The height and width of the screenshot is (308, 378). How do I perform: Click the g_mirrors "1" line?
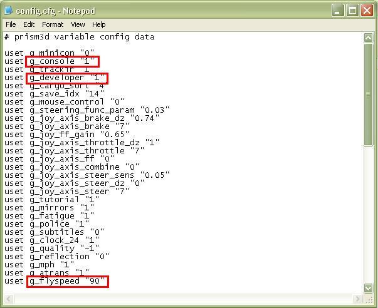coord(49,208)
